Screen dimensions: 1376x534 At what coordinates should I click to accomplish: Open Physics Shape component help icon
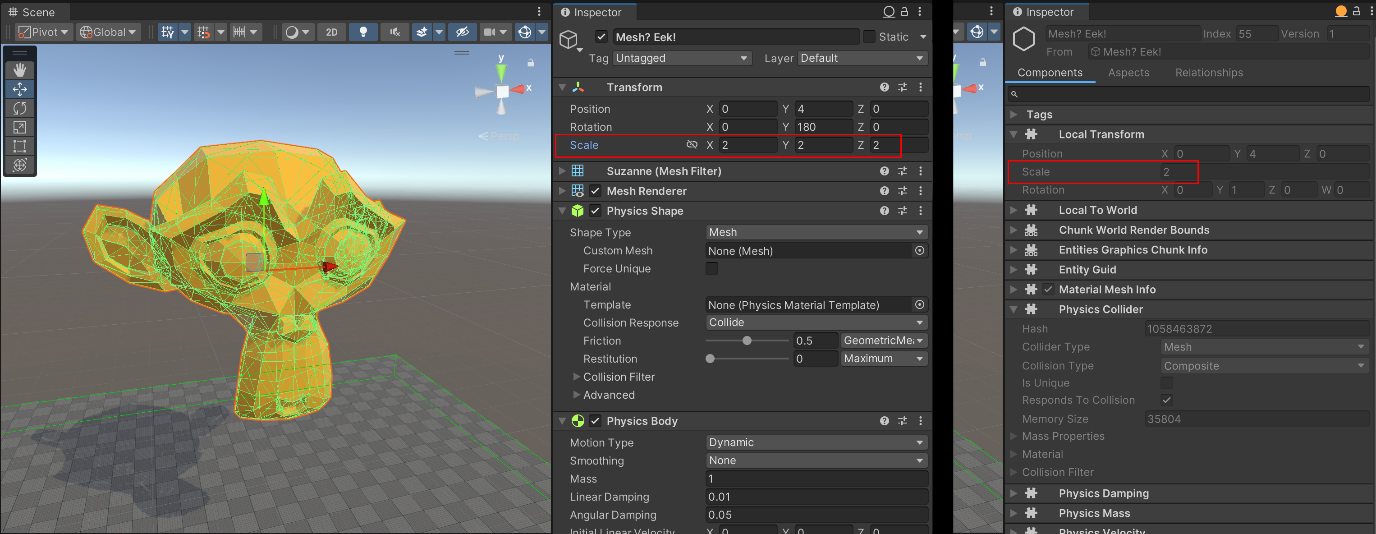[885, 211]
